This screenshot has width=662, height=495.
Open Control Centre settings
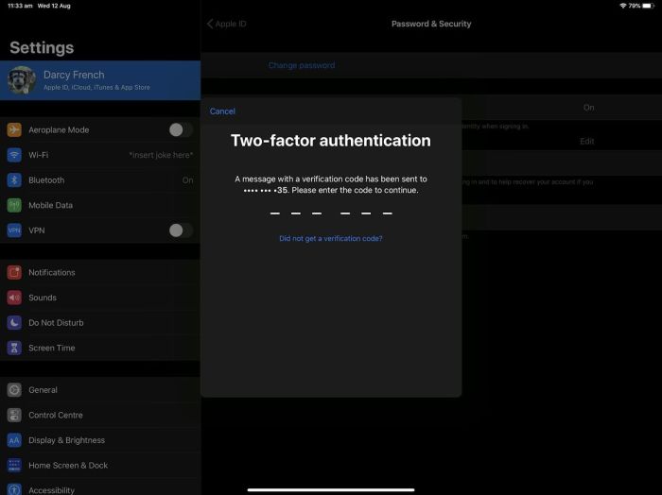[100, 415]
